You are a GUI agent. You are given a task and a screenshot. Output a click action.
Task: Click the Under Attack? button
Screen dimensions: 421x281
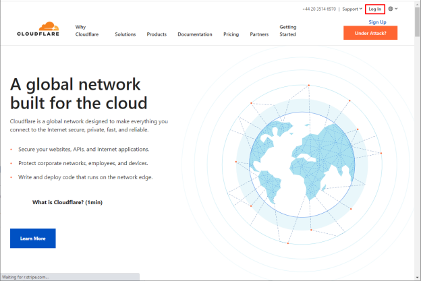(370, 33)
